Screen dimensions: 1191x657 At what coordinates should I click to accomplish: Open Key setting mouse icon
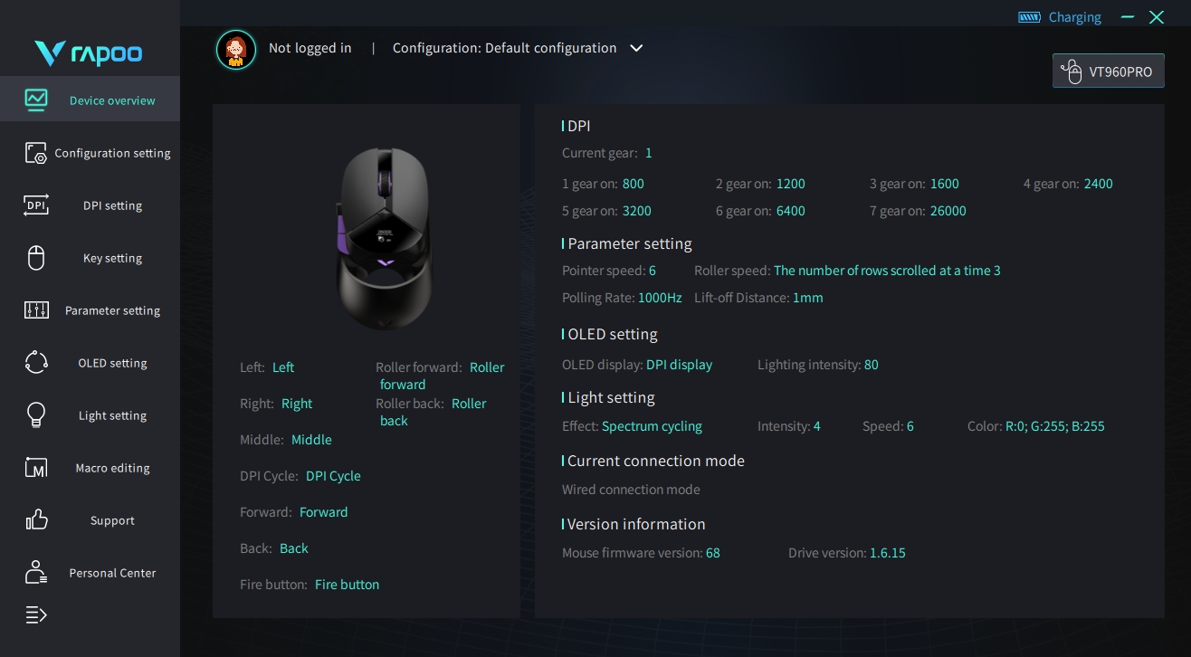(36, 258)
